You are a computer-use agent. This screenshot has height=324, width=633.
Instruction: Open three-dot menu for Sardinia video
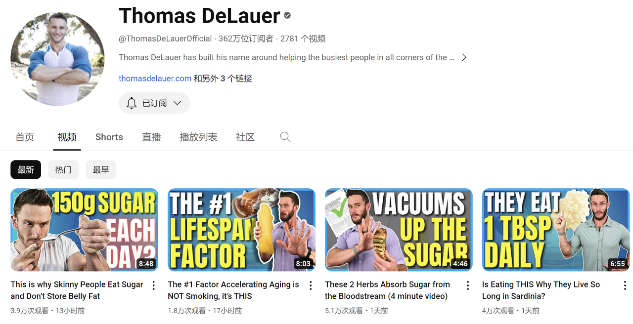tap(625, 285)
